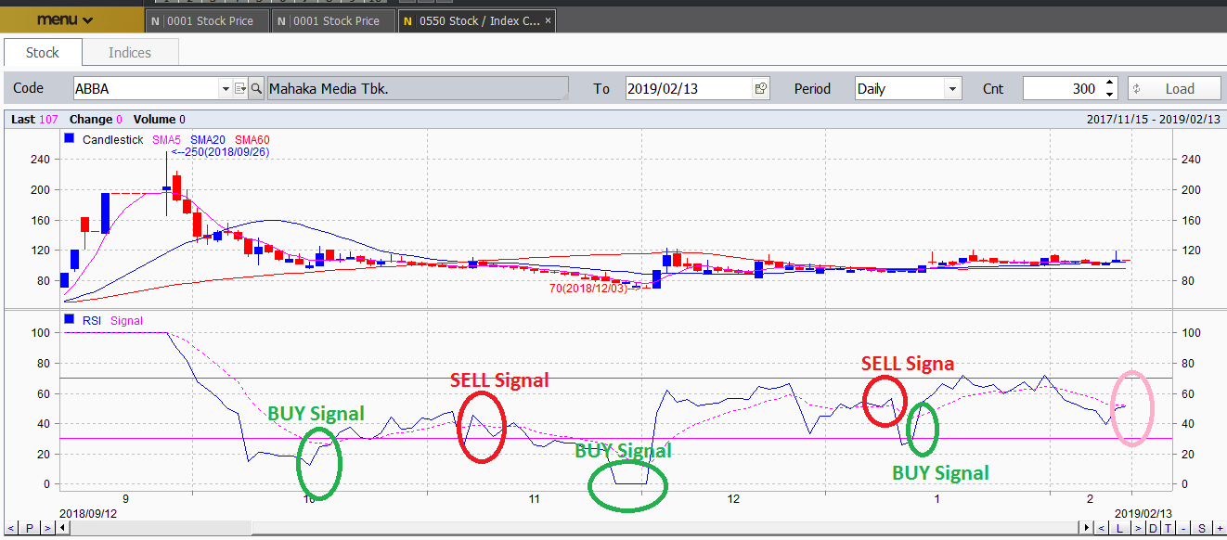Expand the ABBA code combo box arrow
The width and height of the screenshot is (1227, 540).
[225, 88]
